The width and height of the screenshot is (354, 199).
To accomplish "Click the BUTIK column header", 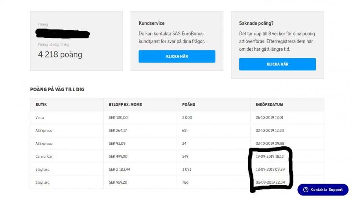I will pyautogui.click(x=41, y=105).
